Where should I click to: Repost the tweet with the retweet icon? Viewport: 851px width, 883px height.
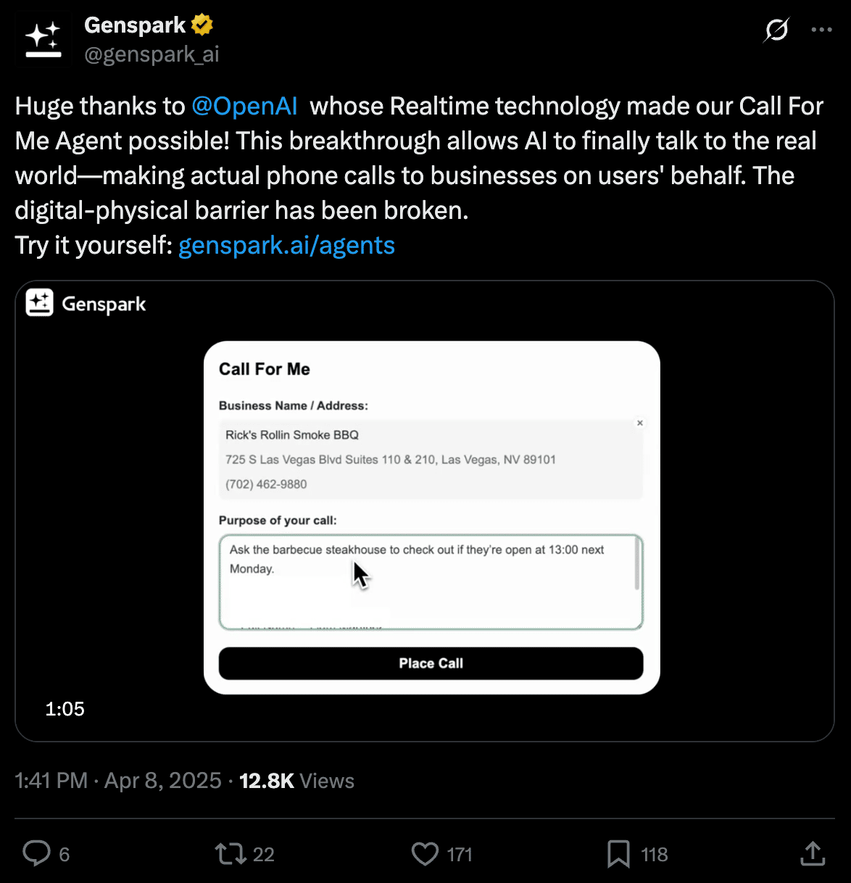231,853
